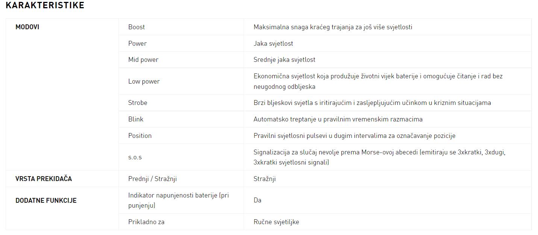538x235 pixels.
Task: Click the Blink mode label
Action: click(136, 119)
